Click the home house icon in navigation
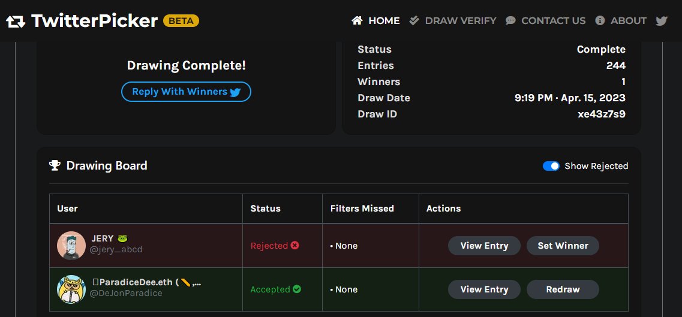 357,20
